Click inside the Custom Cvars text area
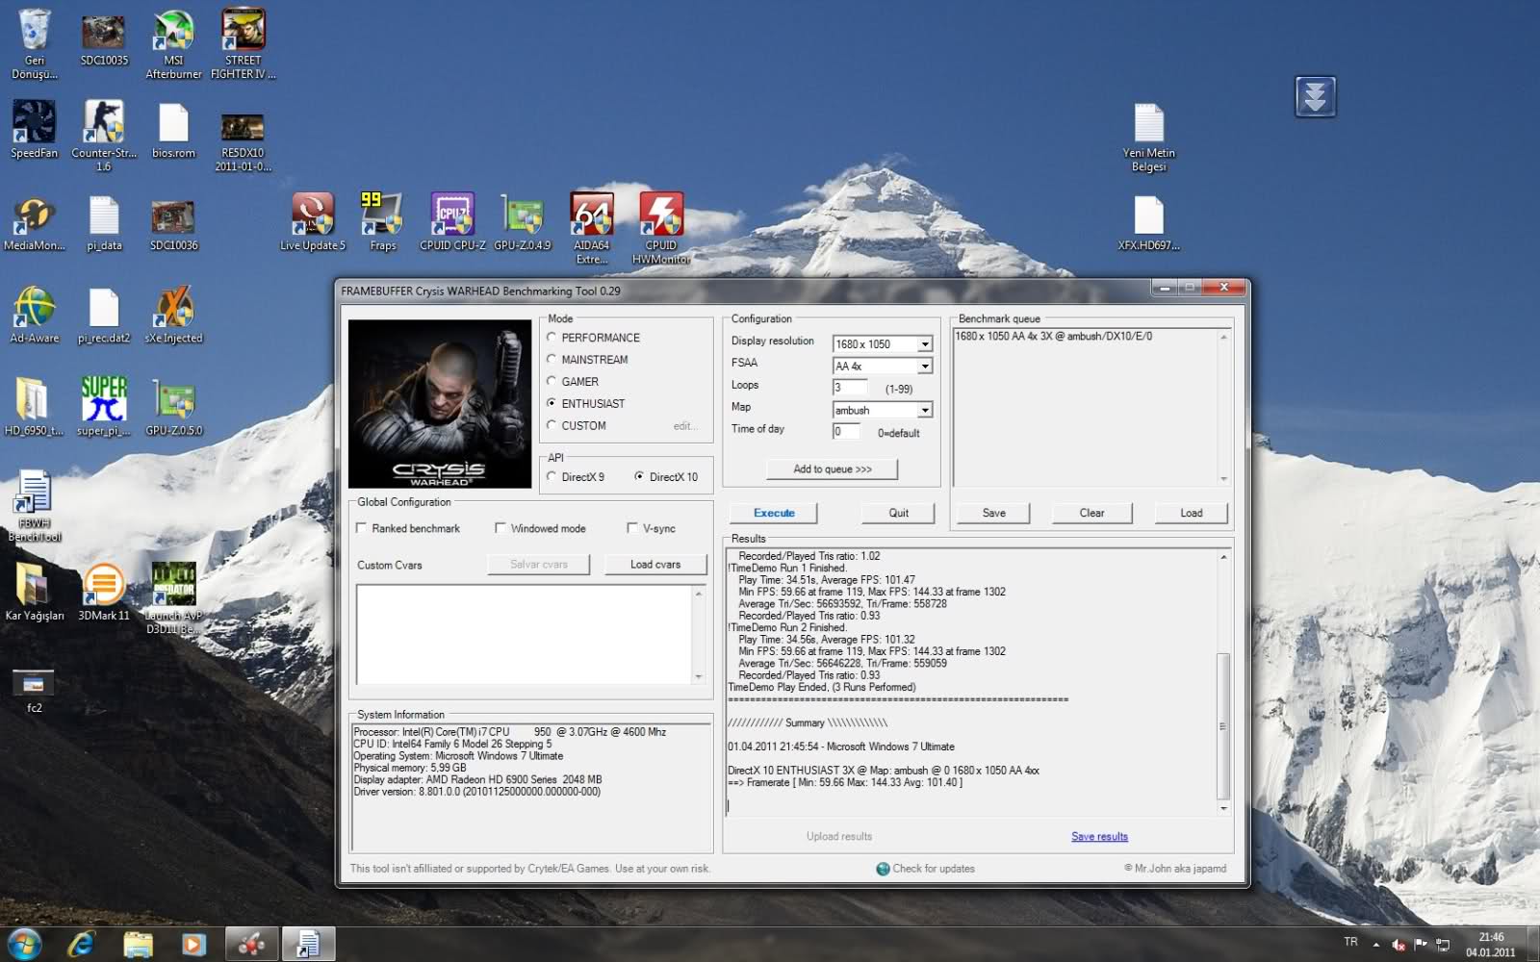The image size is (1540, 962). (x=525, y=634)
